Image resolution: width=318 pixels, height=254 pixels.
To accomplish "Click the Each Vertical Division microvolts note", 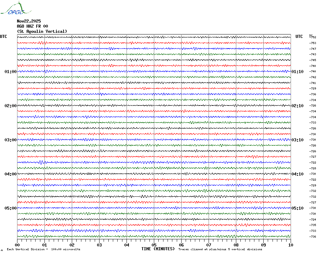I will click(44, 249).
